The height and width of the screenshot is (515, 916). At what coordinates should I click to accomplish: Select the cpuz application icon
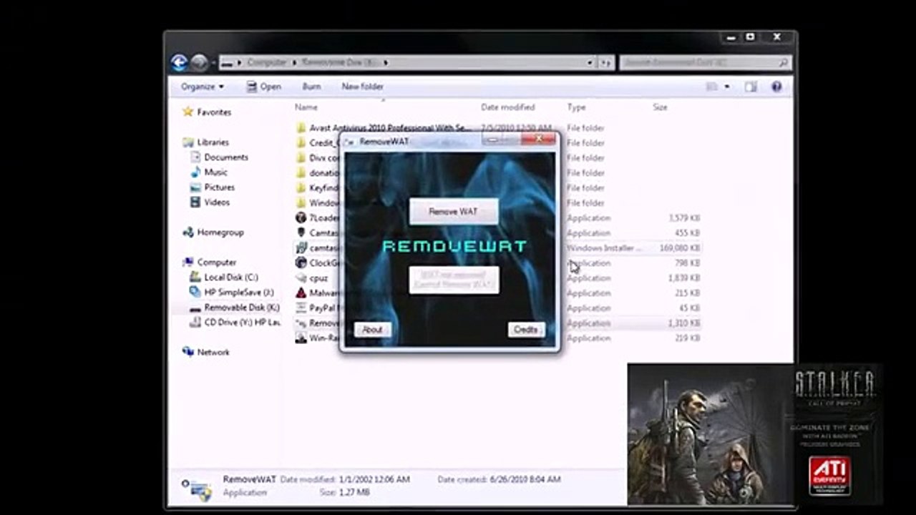click(301, 278)
